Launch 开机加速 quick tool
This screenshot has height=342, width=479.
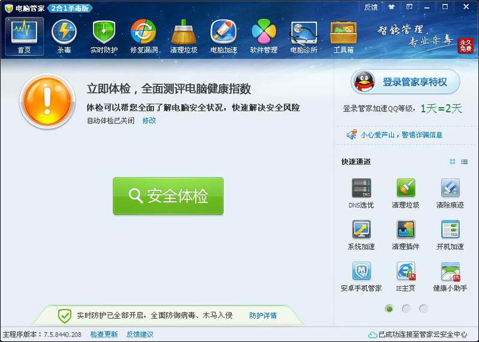click(450, 235)
